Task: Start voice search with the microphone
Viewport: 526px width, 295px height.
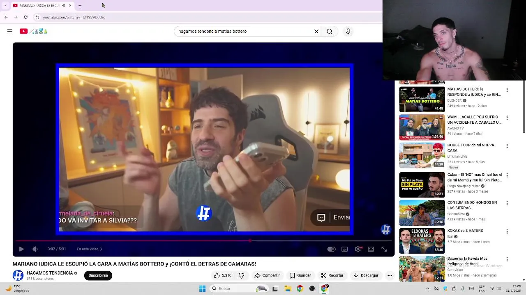Action: [348, 31]
